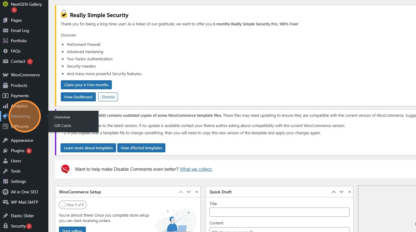The width and height of the screenshot is (416, 232).
Task: Select the Users person icon
Action: coord(5,161)
